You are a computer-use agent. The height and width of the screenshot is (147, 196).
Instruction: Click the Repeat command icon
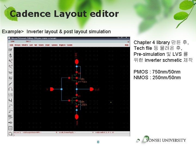click(10, 134)
